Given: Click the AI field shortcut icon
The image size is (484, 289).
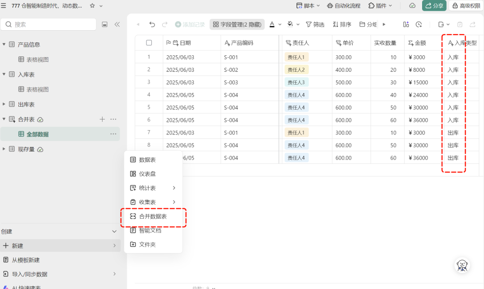Looking at the screenshot, I should (406, 25).
